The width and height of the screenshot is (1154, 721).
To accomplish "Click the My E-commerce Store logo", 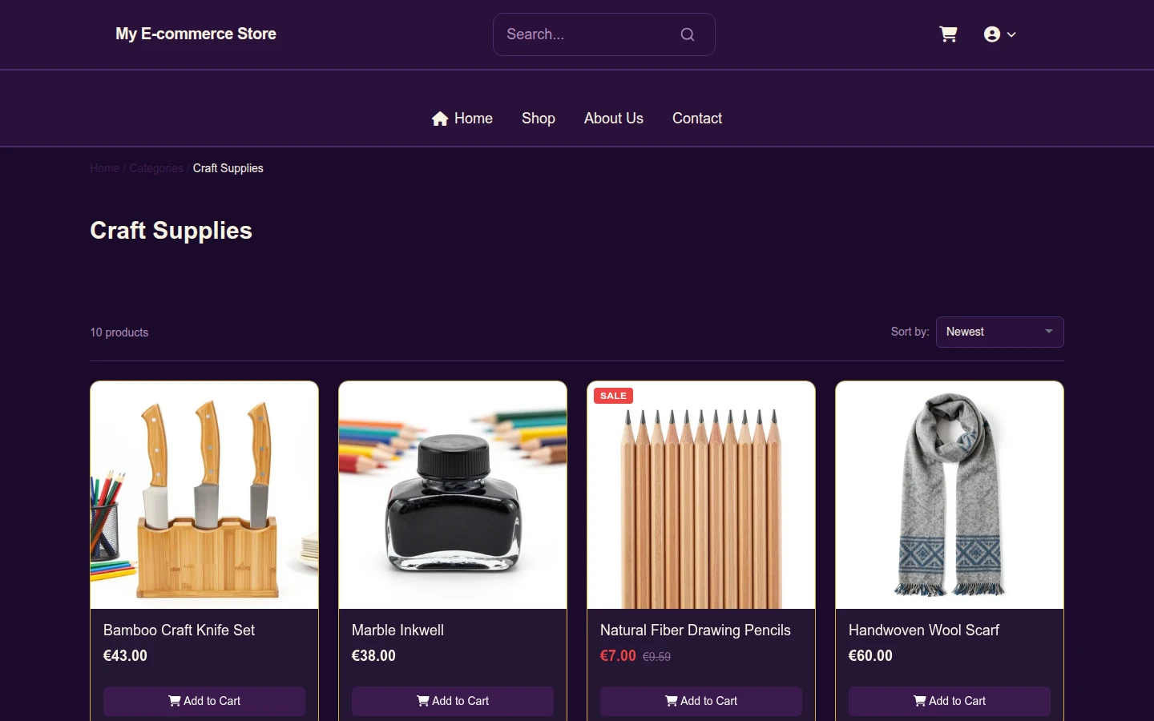I will 196,34.
